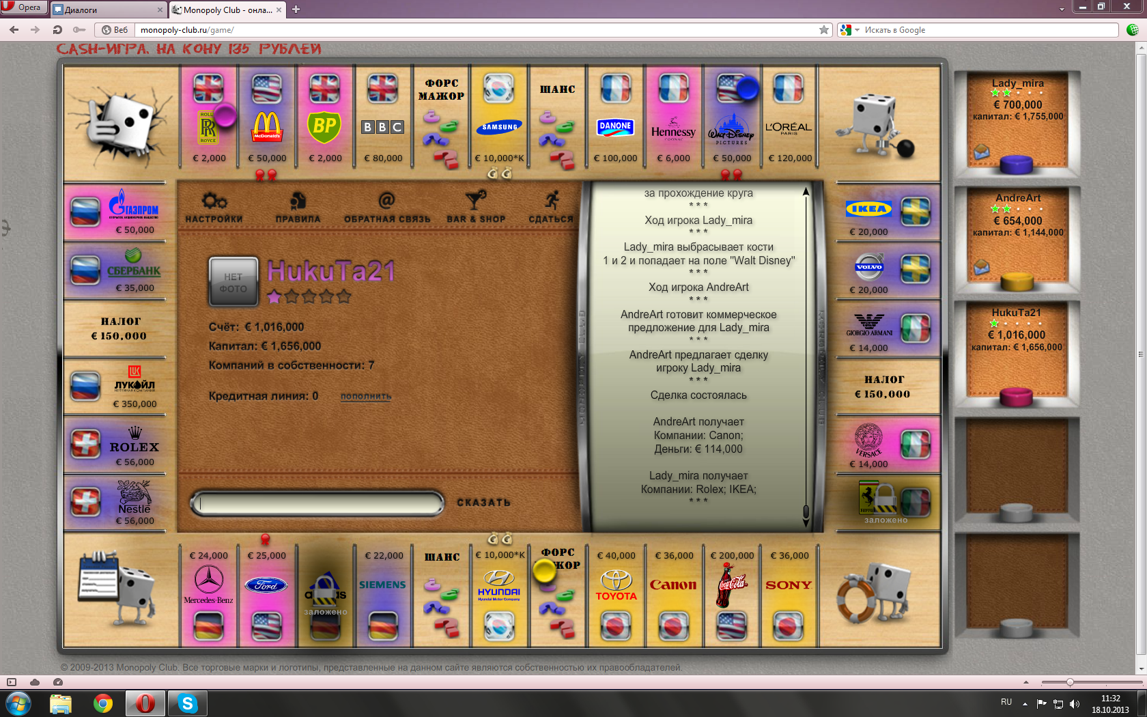Select the Walt Disney property cell
The image size is (1147, 717).
tap(731, 117)
